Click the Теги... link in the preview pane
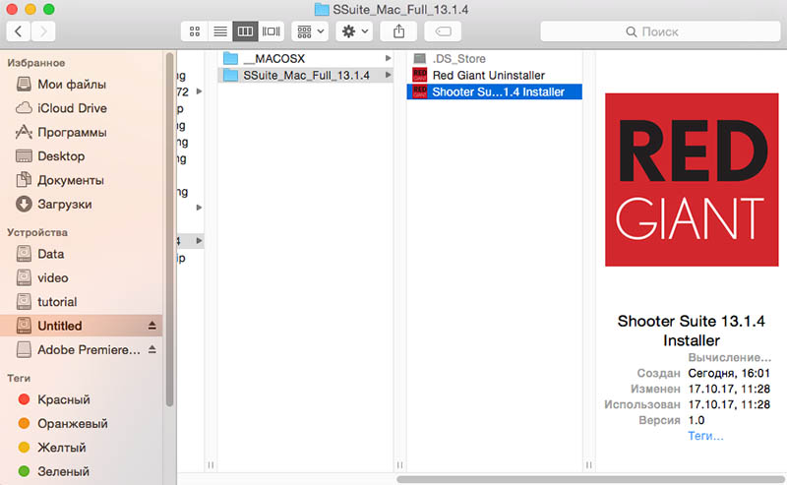 tap(705, 436)
